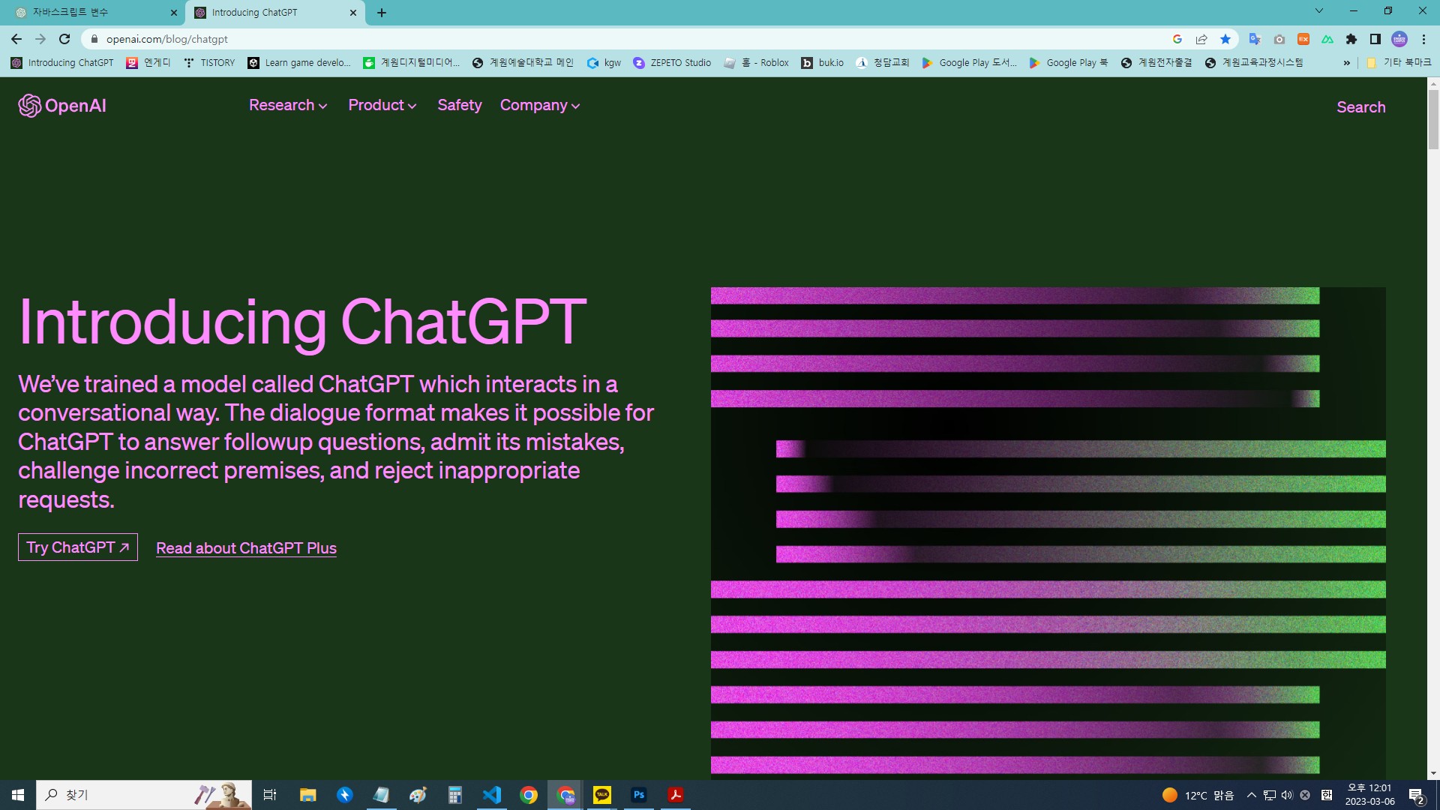Open the share icon in the address bar
Viewport: 1440px width, 810px height.
point(1201,39)
